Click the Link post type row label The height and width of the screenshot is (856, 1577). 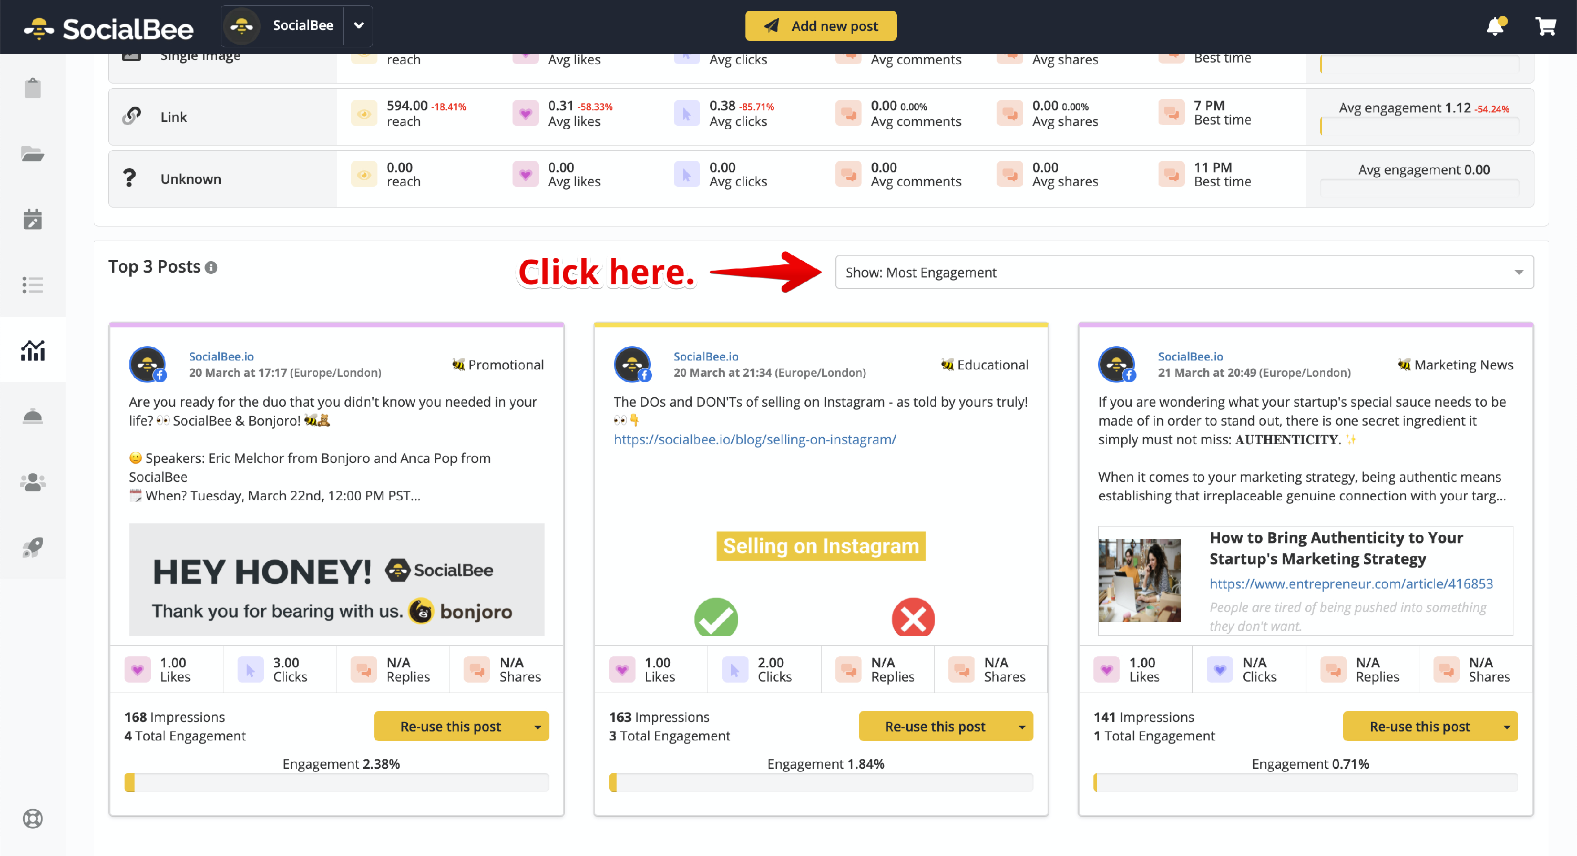173,117
